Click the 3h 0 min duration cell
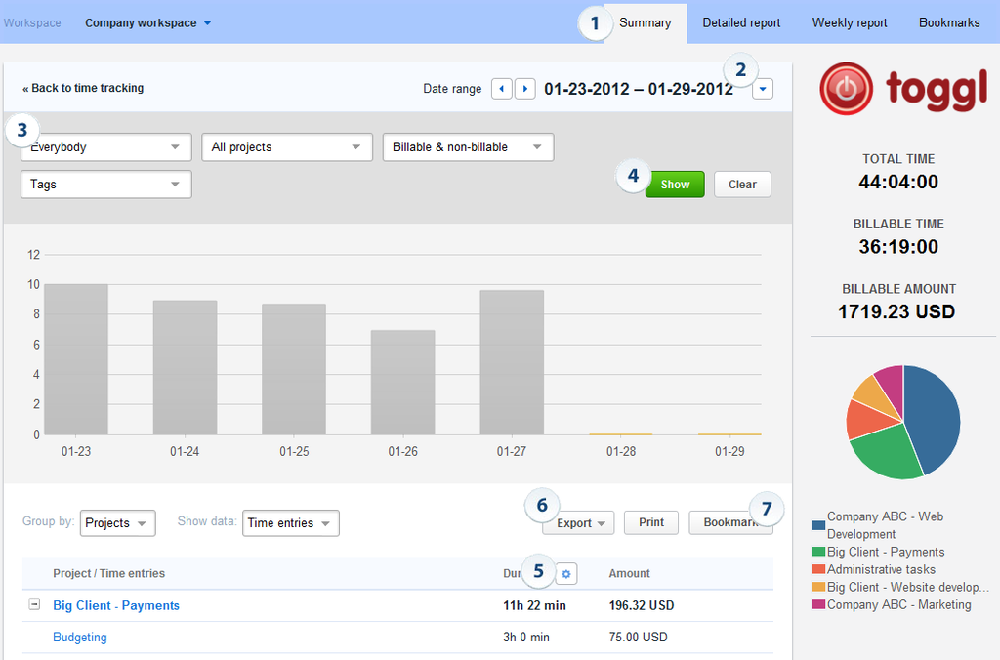 coord(526,637)
